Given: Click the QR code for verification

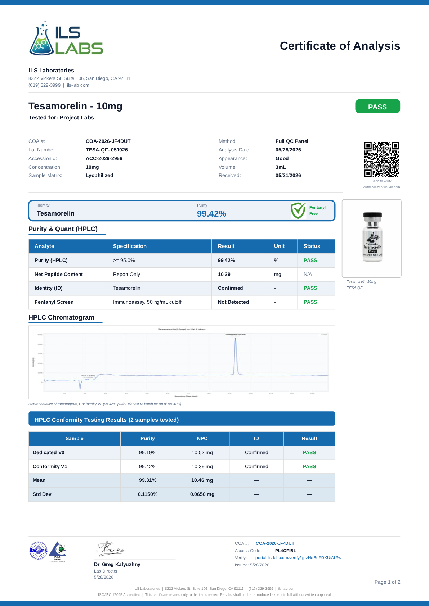Looking at the screenshot, I should 381,159.
